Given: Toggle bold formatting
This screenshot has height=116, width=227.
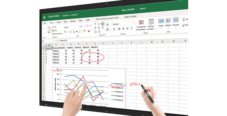Looking at the screenshot, I should pos(65,31).
